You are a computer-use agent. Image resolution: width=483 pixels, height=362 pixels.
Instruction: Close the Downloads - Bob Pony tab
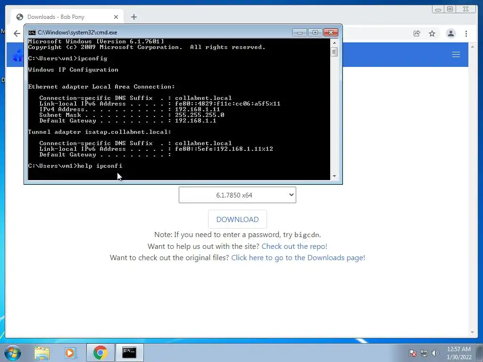116,17
